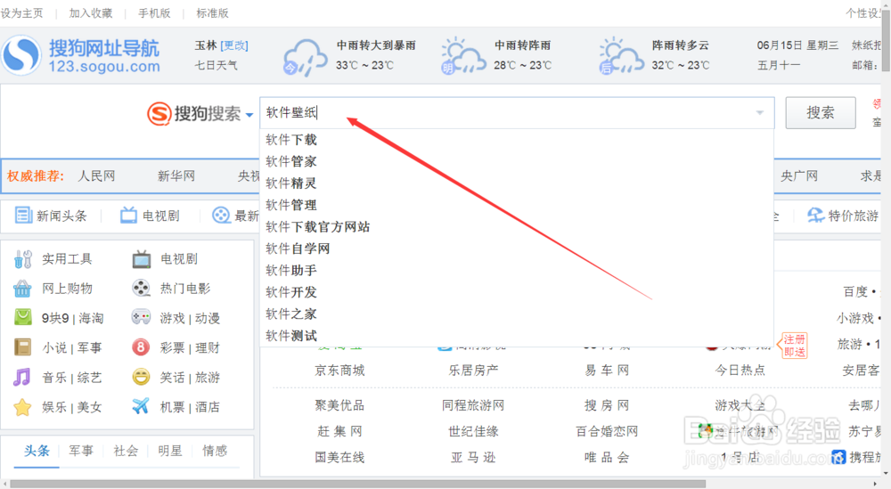This screenshot has height=489, width=891.
Task: Select suggestion 软件精灵
Action: (x=517, y=183)
